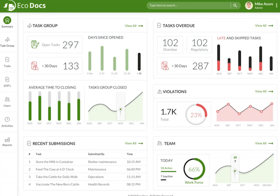
Task: Open the Open Tasks 297 card
Action: 55,45
